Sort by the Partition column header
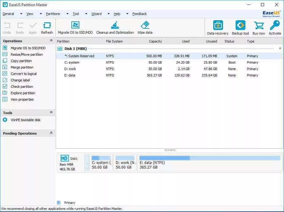284x212 pixels. pyautogui.click(x=80, y=41)
